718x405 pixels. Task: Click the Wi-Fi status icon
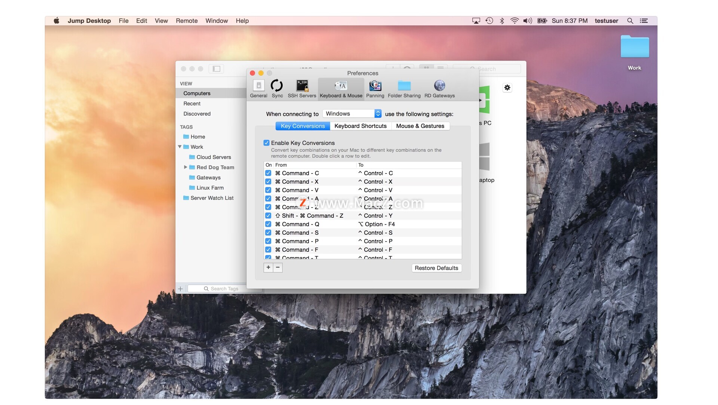(515, 21)
